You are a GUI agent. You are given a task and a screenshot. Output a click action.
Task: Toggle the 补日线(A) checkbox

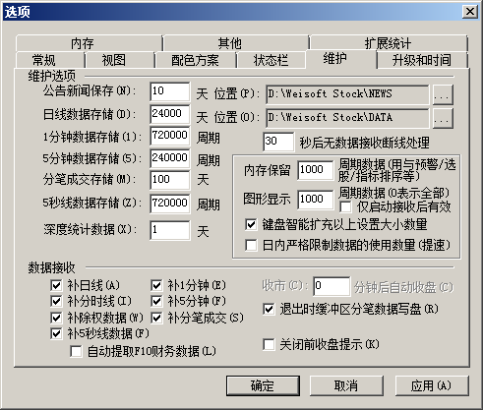point(56,285)
